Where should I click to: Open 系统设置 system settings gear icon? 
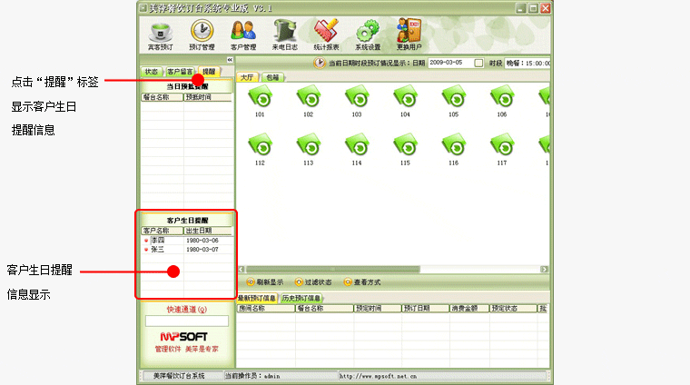click(x=368, y=32)
